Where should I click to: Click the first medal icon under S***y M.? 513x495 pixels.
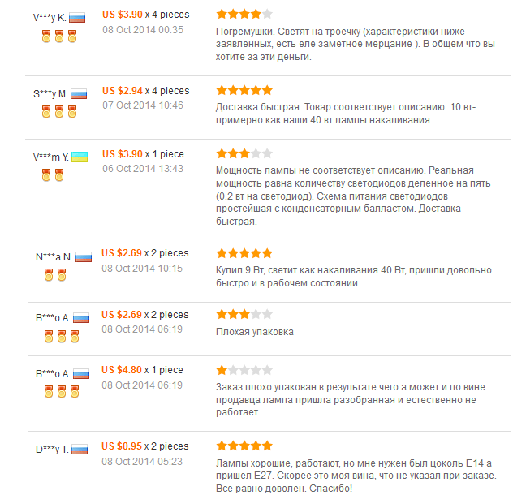[46, 111]
